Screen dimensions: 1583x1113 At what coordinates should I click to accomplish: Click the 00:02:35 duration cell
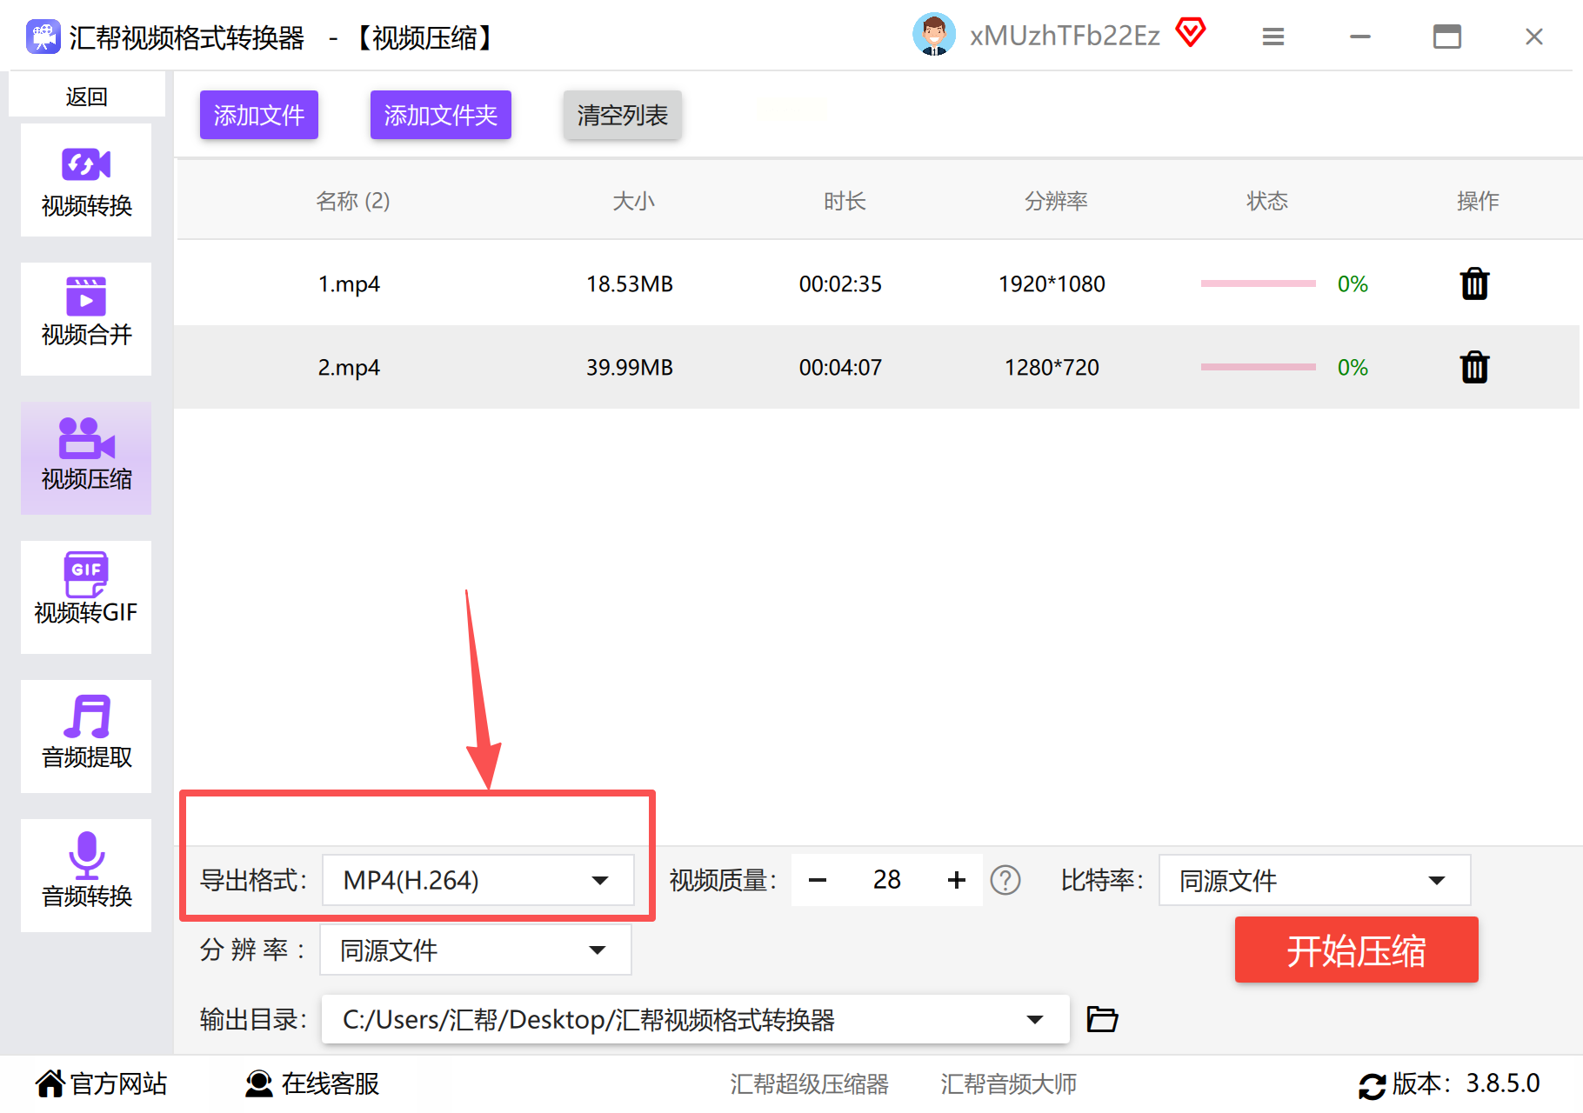coord(840,284)
